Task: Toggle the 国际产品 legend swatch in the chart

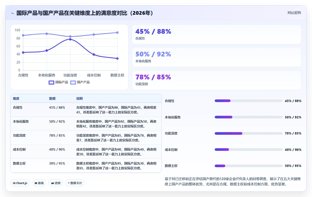Action: pos(51,82)
